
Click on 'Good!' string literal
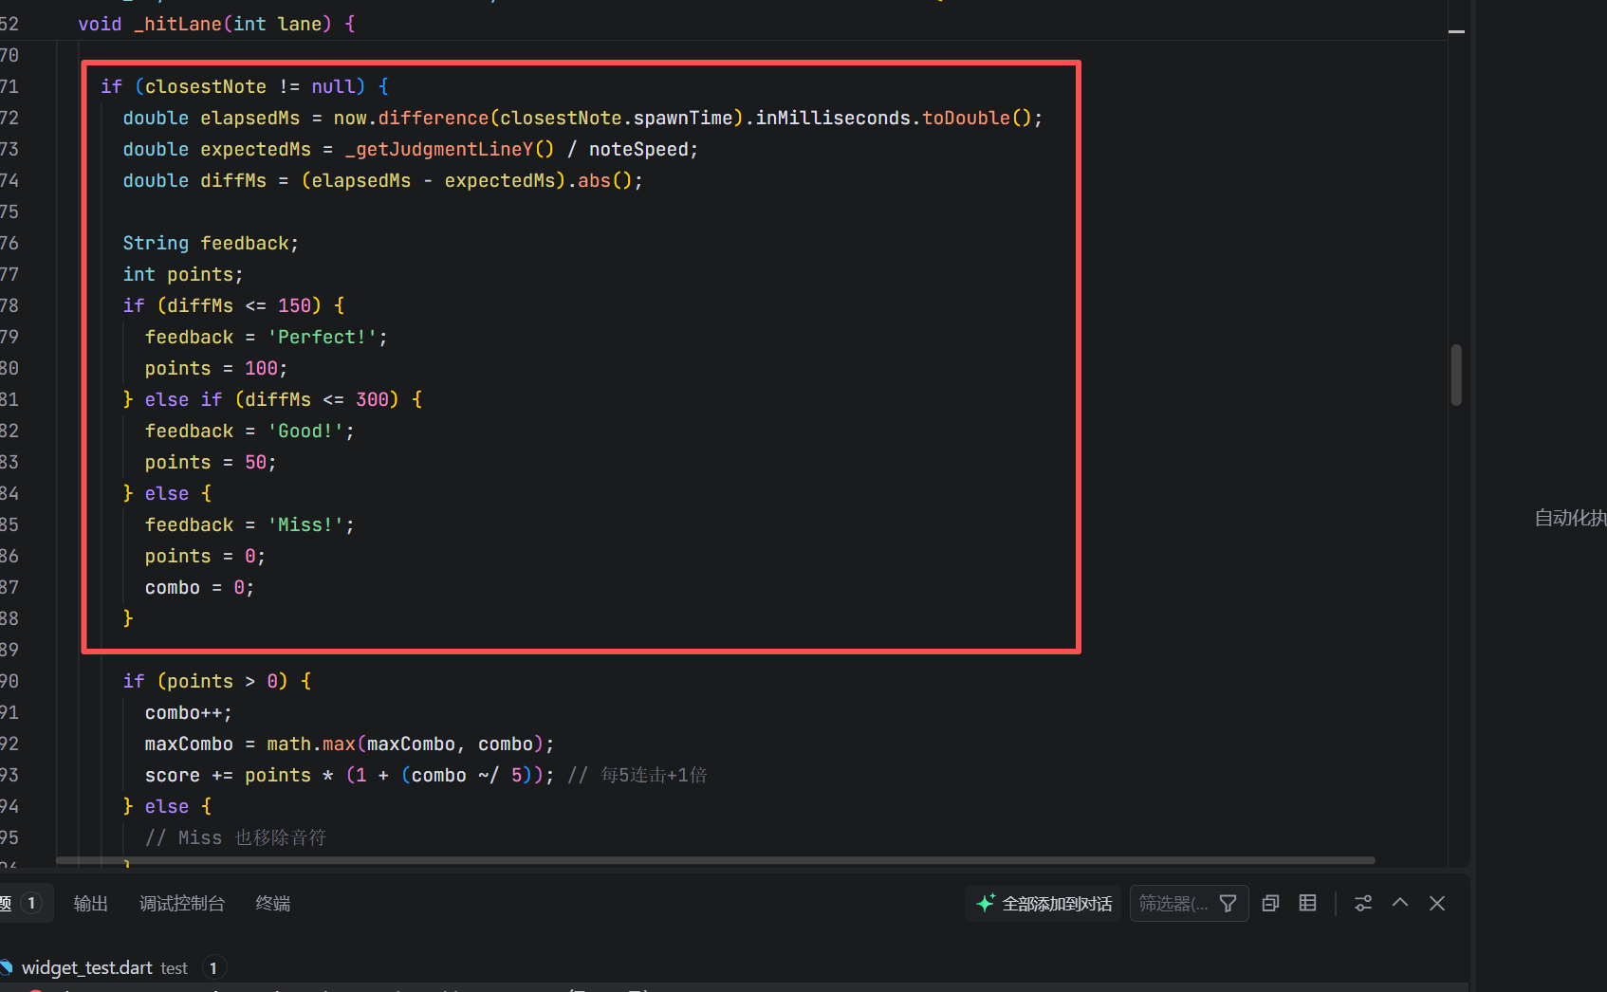tap(305, 431)
